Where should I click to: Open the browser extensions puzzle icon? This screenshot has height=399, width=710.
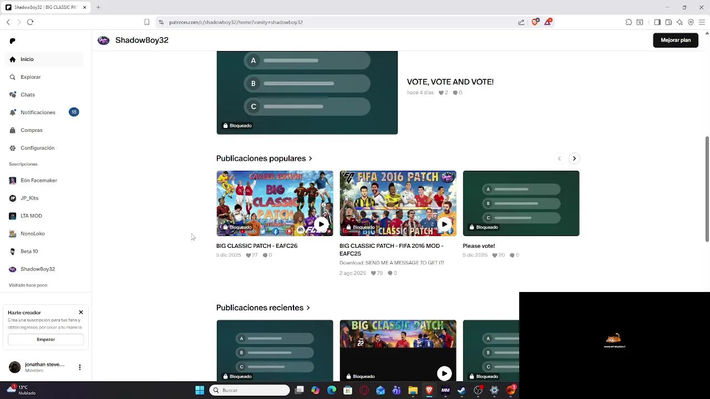click(x=628, y=22)
